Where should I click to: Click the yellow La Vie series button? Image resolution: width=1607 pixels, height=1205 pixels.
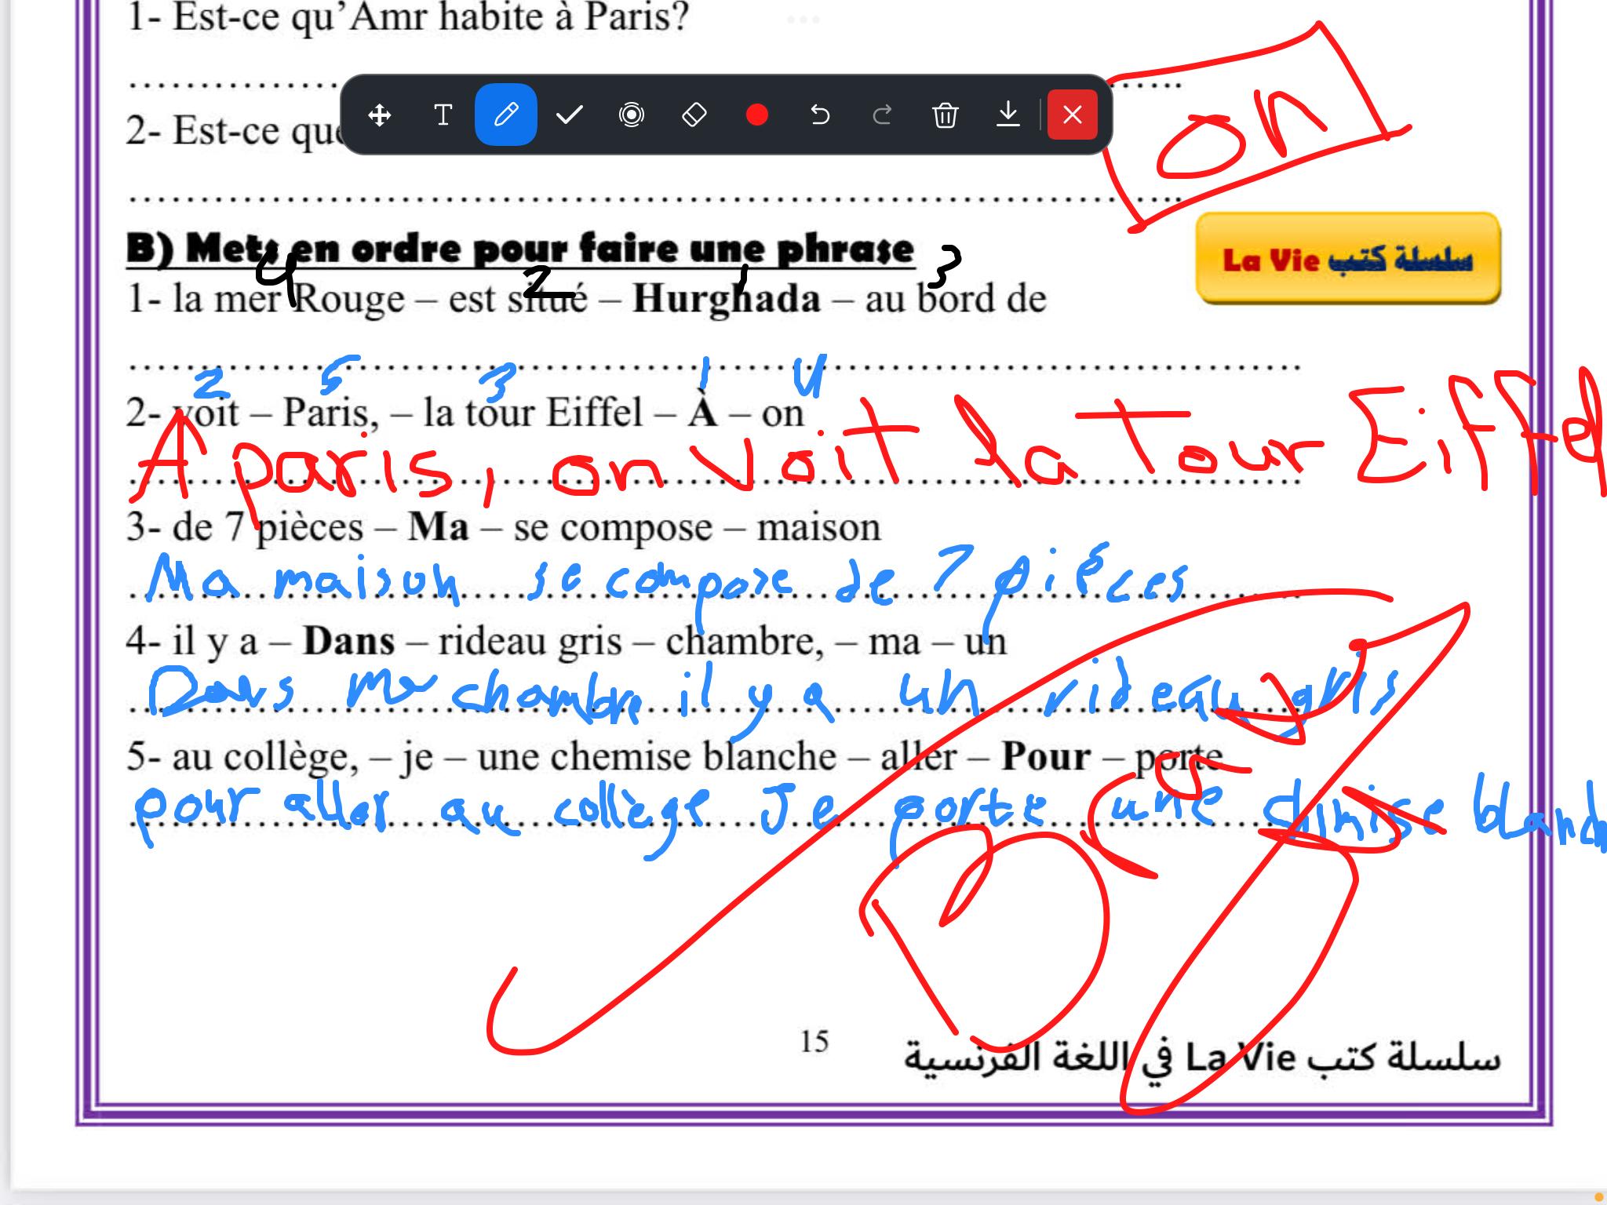coord(1347,259)
